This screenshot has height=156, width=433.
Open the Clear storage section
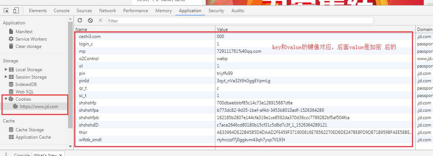(x=28, y=46)
